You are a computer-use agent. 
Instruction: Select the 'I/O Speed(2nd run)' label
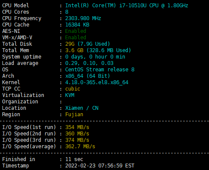pyautogui.click(x=29, y=134)
